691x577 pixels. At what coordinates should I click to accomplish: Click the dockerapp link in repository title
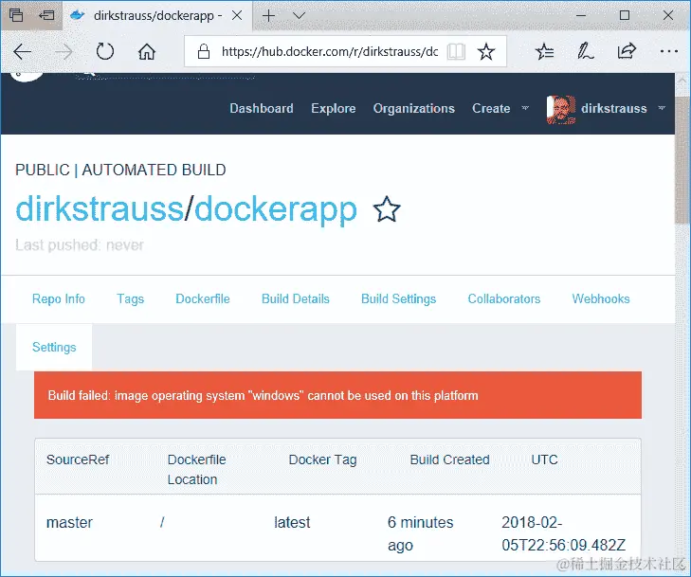tap(276, 210)
